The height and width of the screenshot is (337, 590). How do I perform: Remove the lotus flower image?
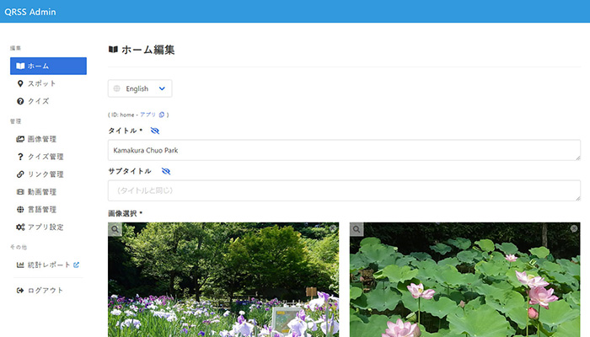574,228
